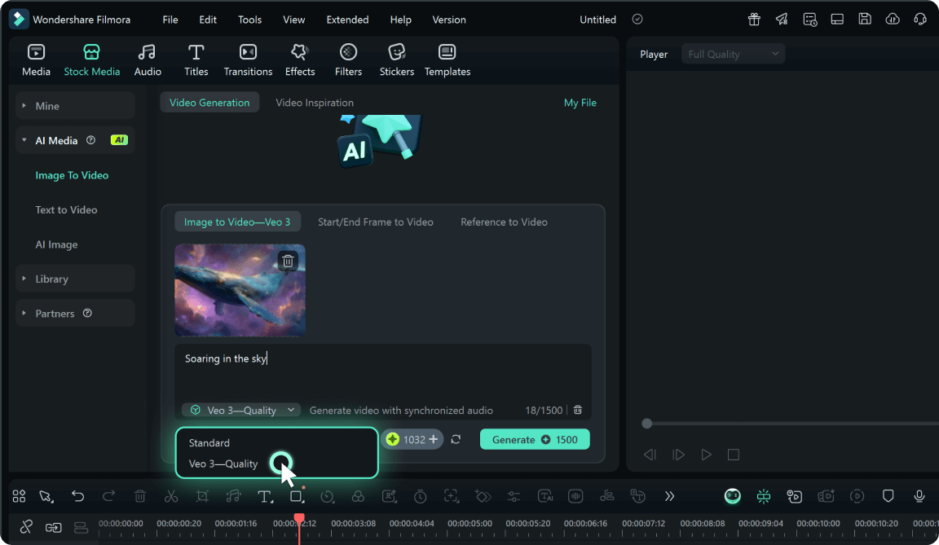Click the red timeline playhead marker
Screen dimensions: 939x545
point(299,518)
